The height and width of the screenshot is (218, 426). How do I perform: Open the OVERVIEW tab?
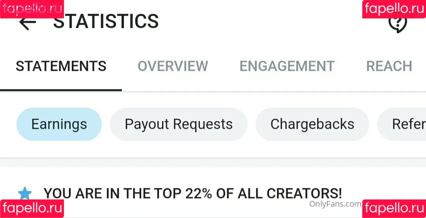click(173, 66)
